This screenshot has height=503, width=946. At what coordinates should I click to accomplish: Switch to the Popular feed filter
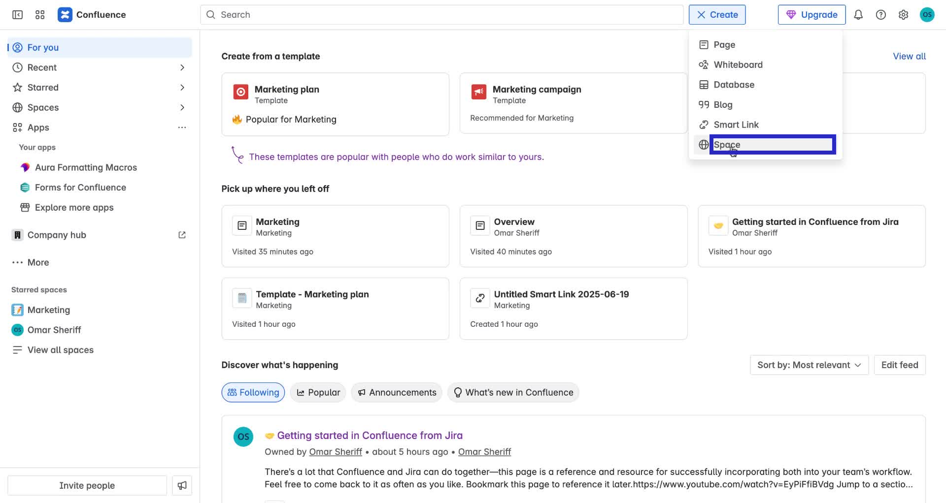click(318, 392)
